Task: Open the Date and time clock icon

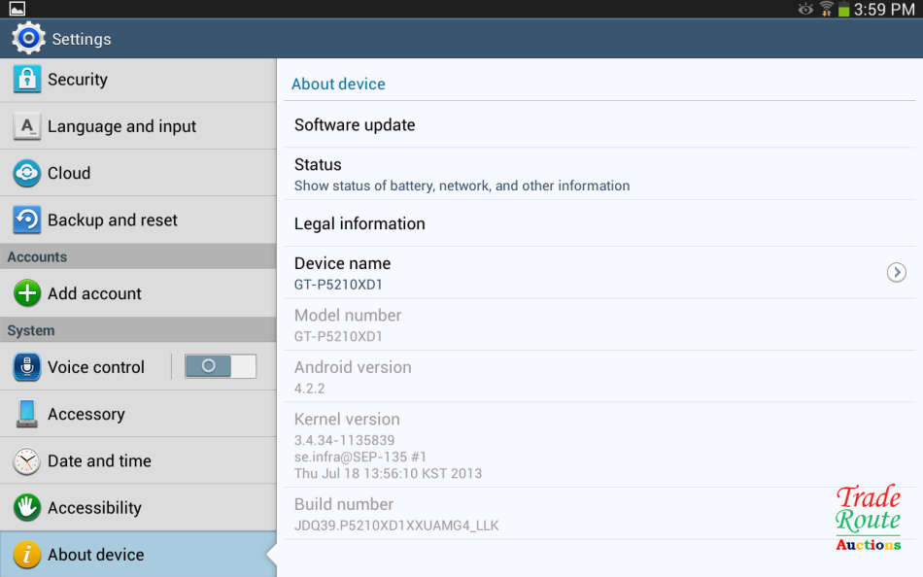Action: (27, 460)
